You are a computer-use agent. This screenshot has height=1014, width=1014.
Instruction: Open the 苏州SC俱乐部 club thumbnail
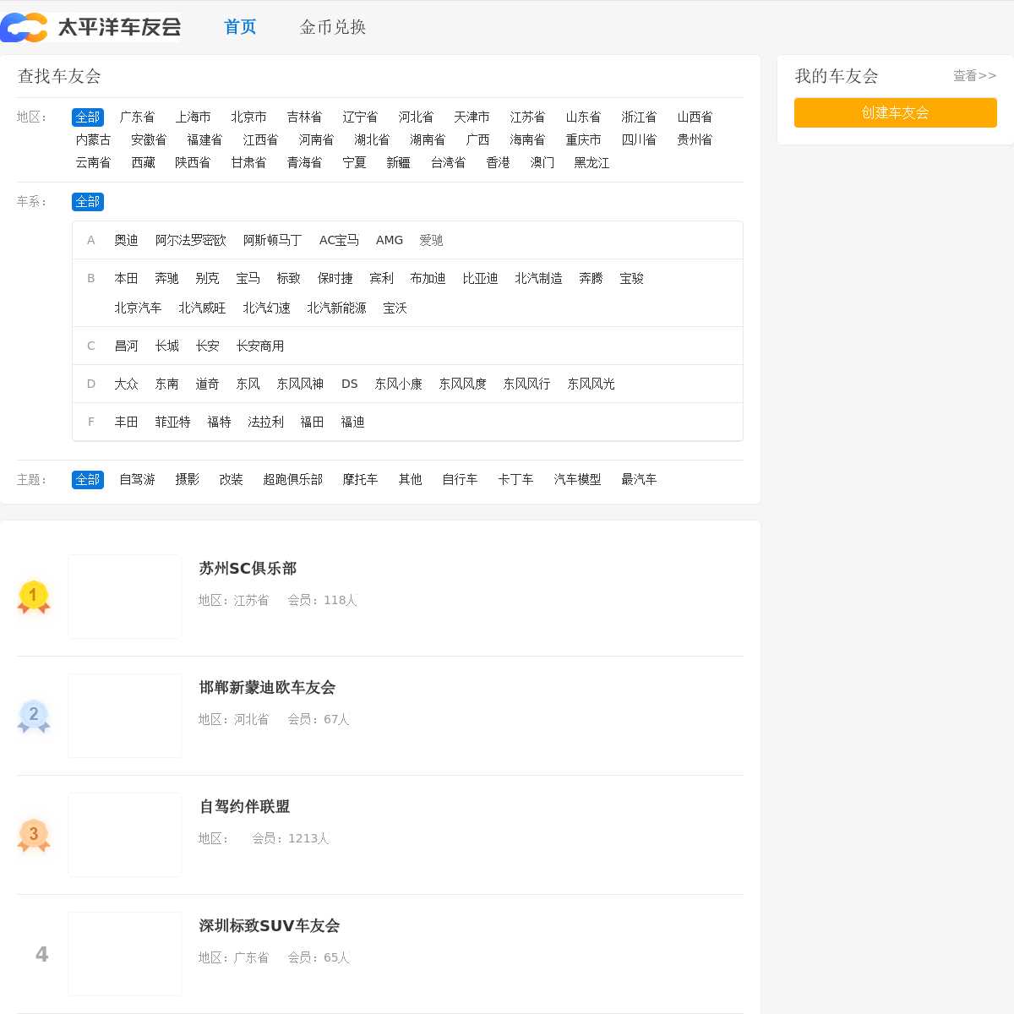(x=125, y=597)
